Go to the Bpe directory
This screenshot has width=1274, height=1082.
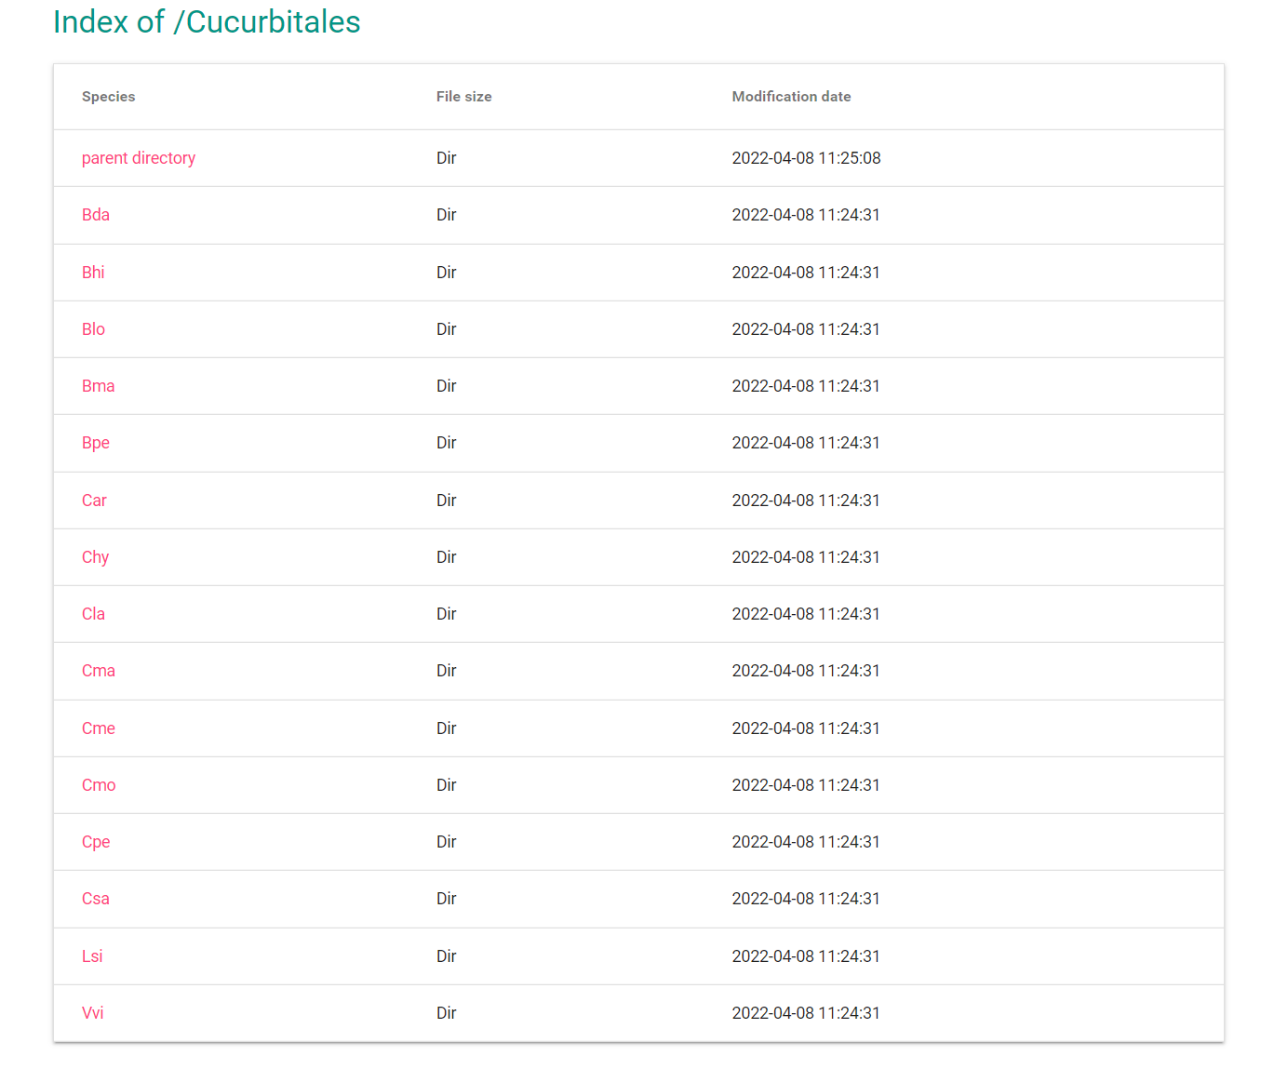96,443
